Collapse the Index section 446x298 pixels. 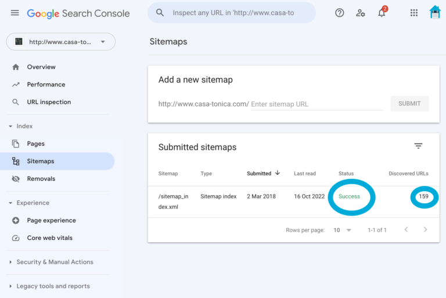(10, 126)
